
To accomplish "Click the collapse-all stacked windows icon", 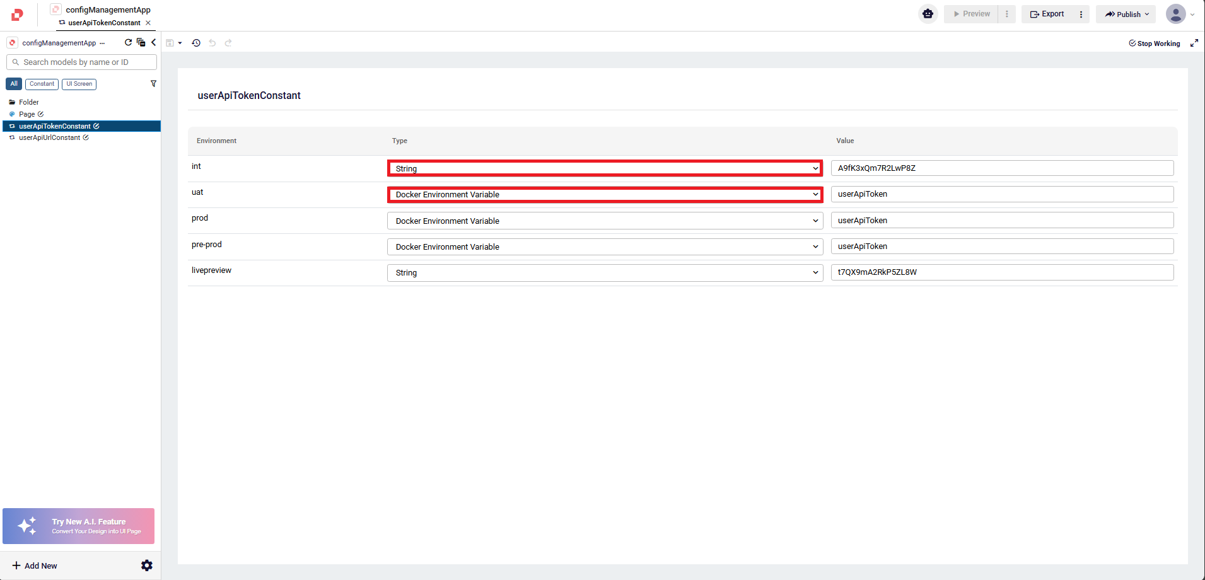I will [141, 42].
